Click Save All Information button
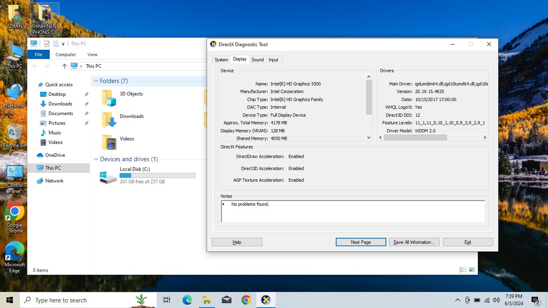This screenshot has width=548, height=308. [x=414, y=242]
